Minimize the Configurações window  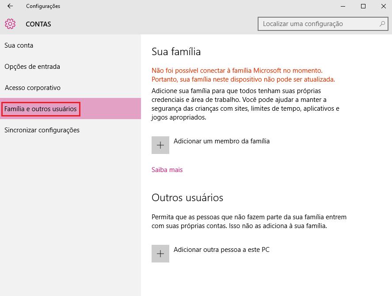point(343,6)
